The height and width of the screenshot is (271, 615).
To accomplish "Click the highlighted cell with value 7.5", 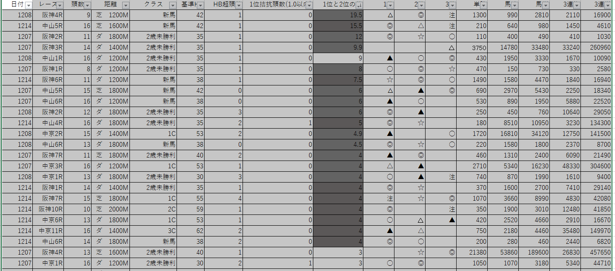I will [338, 80].
